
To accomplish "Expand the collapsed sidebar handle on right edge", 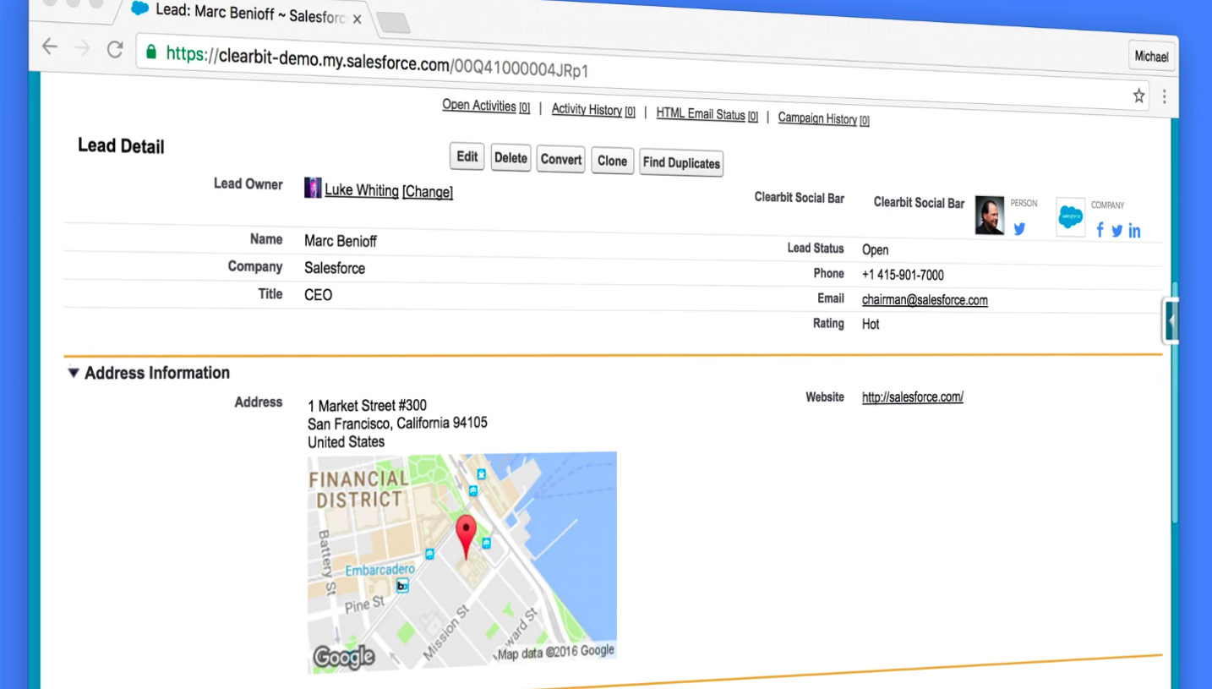I will pos(1171,320).
